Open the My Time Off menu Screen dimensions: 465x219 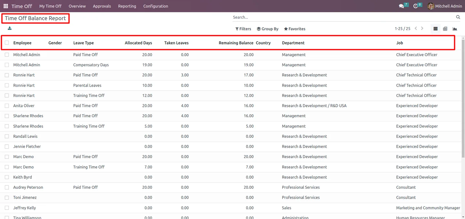pyautogui.click(x=50, y=6)
